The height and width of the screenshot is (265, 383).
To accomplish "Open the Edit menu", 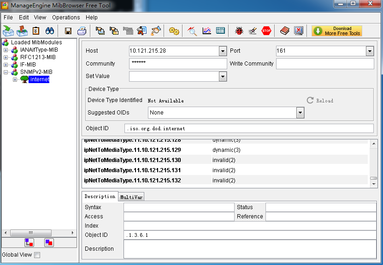I will (24, 18).
